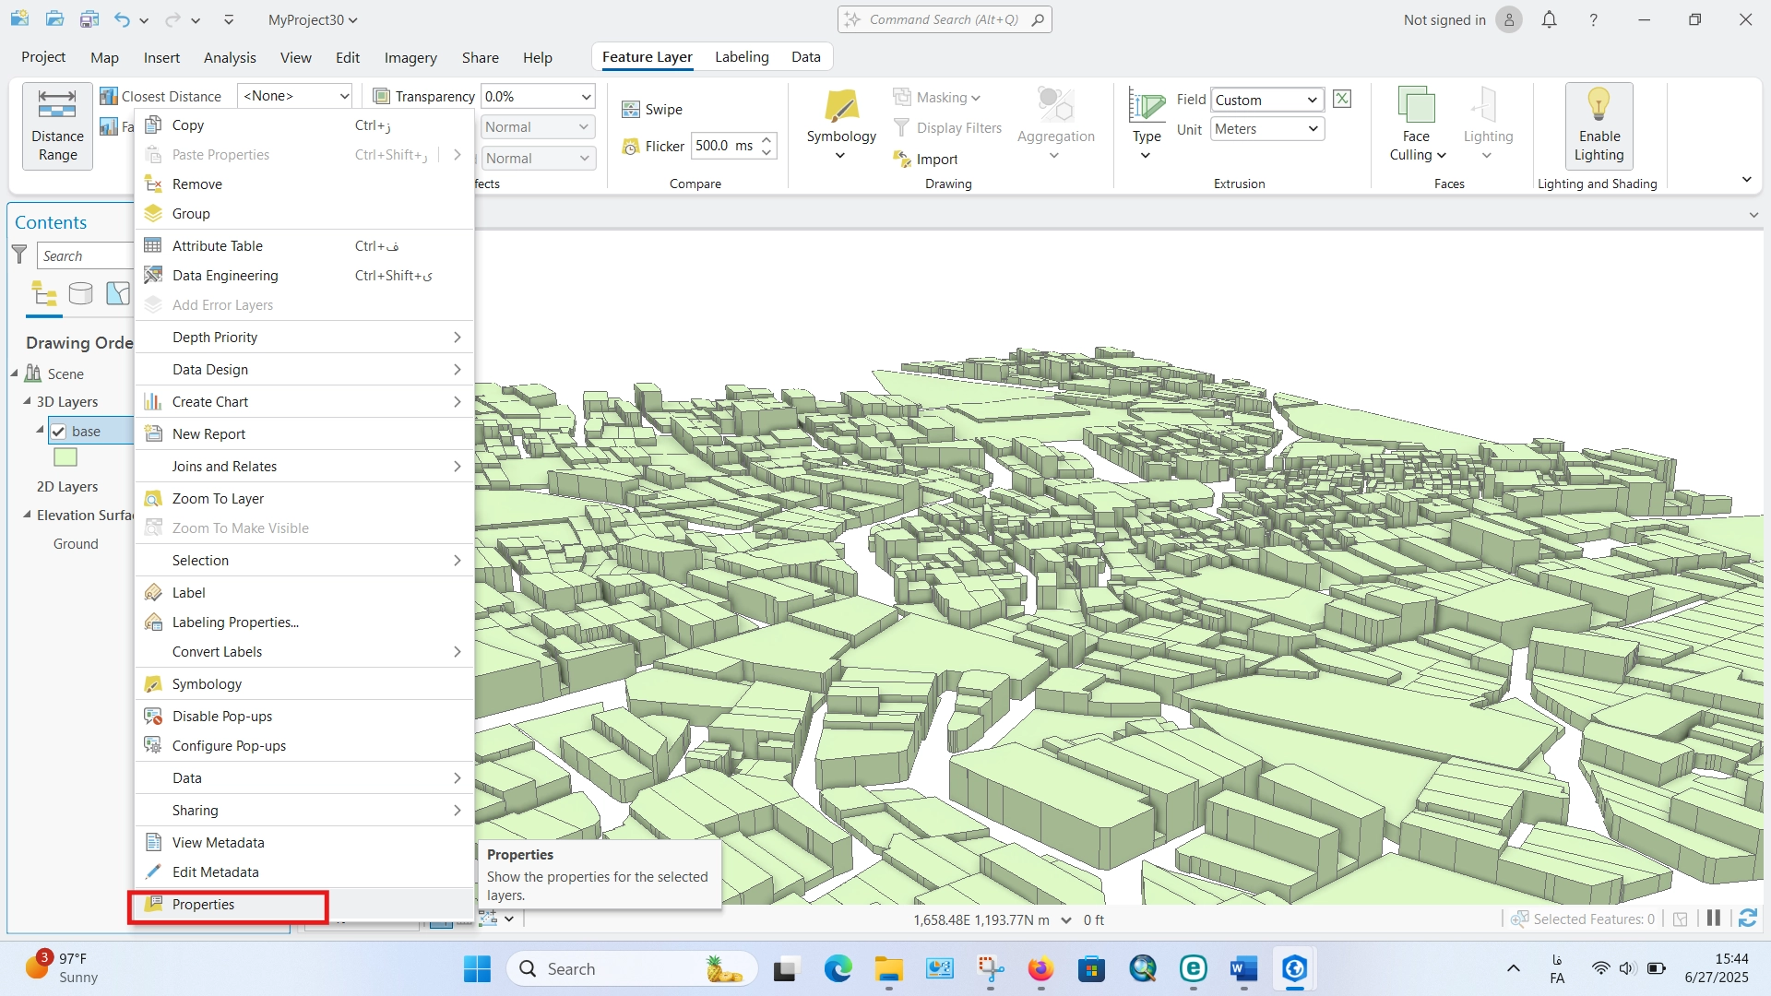1771x996 pixels.
Task: Choose Attribute Table from context menu
Action: [x=304, y=246]
